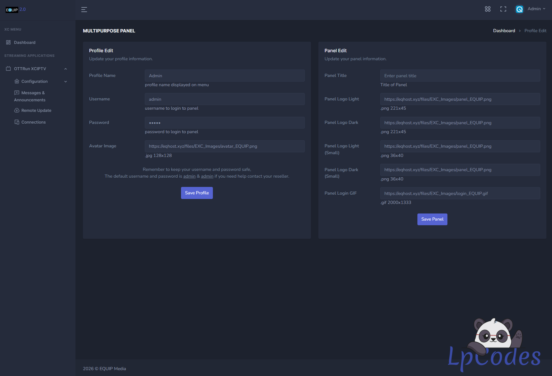Focus the Panel Title input field
Viewport: 552px width, 376px height.
click(460, 76)
